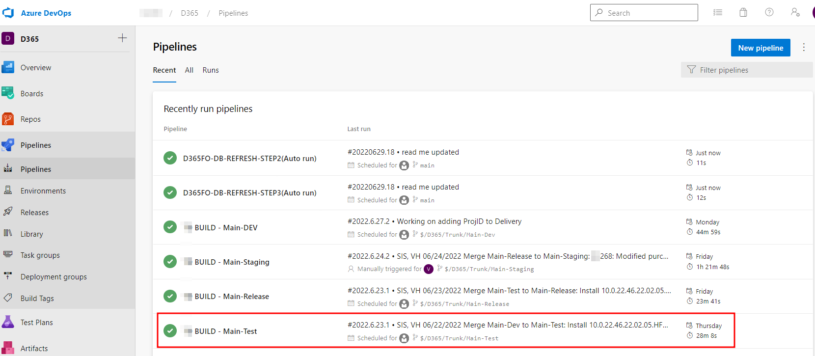The image size is (815, 356).
Task: Open the Artifacts section icon
Action: 8,348
